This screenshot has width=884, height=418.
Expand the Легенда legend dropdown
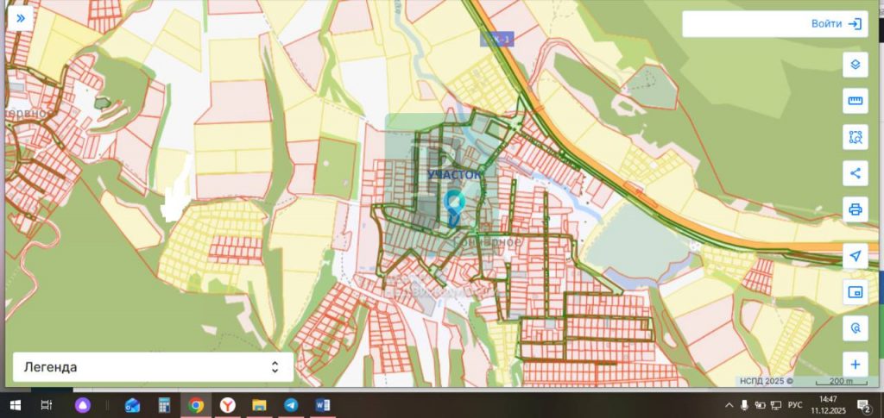tap(153, 367)
